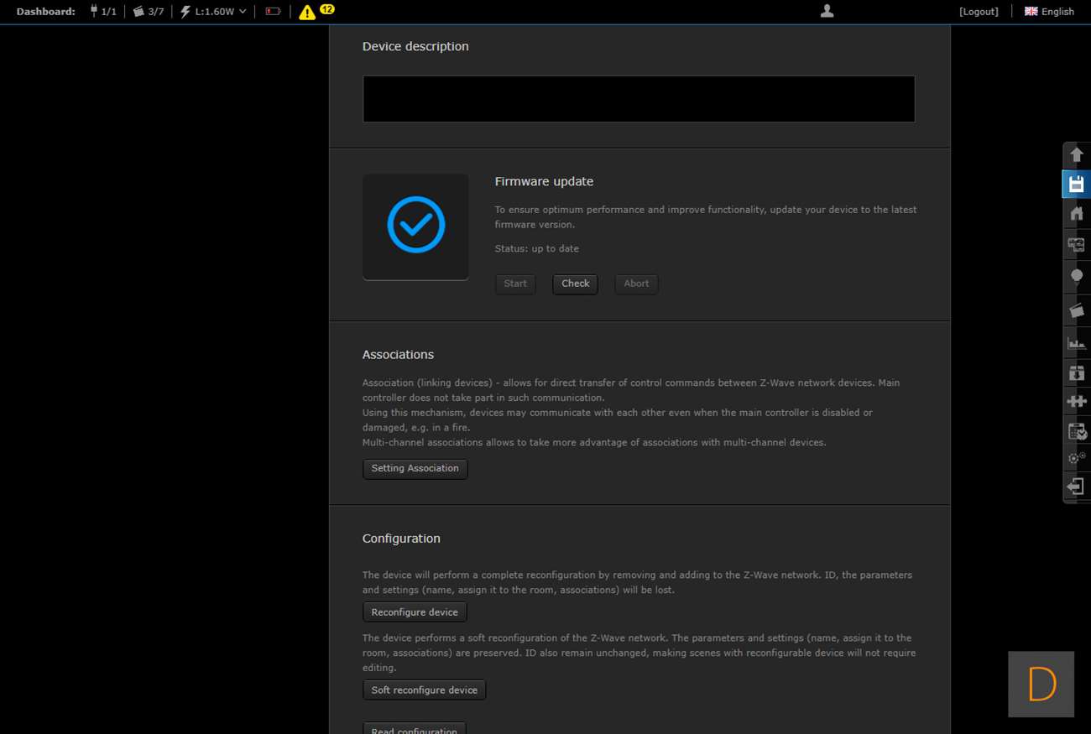Click the Soft reconfigure device button
The height and width of the screenshot is (734, 1091).
(x=424, y=690)
